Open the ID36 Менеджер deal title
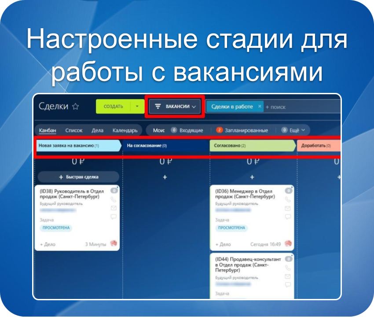The width and height of the screenshot is (374, 317). click(x=245, y=194)
